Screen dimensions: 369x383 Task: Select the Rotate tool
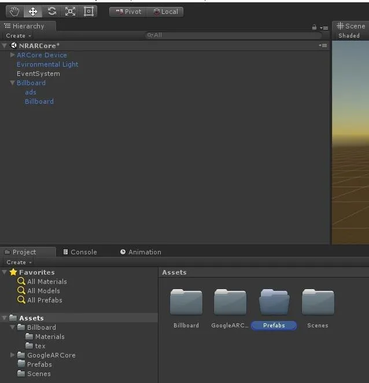(51, 12)
